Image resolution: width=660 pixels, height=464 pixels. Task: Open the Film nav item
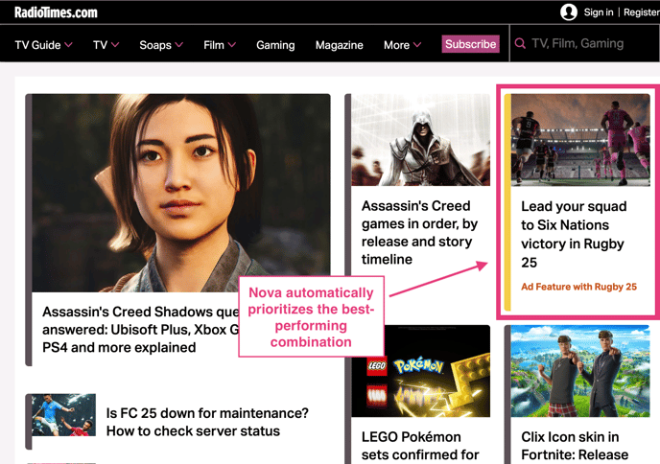[214, 45]
